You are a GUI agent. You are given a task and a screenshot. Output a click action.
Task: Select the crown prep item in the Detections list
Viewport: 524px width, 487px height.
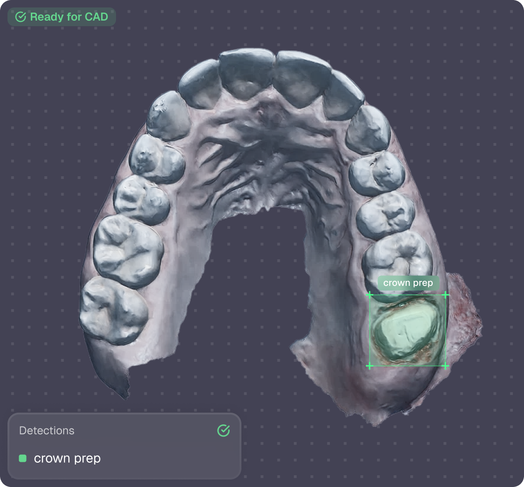coord(67,458)
